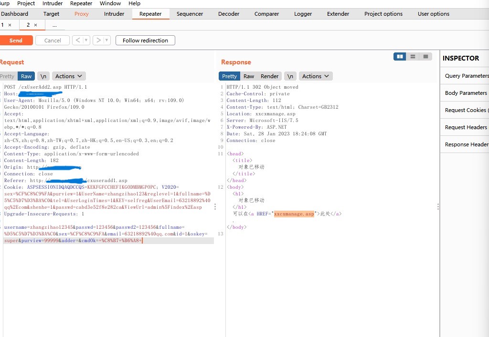Add new Repeater tab with ellipsis
Screen dimensions: 489x337
tap(54, 25)
